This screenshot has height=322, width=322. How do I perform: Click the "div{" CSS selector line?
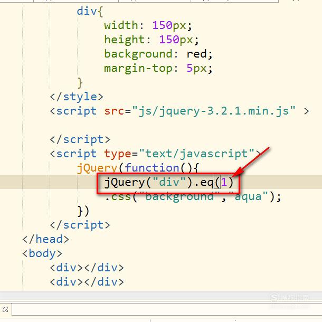(x=90, y=11)
